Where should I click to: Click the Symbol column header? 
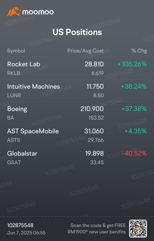(16, 51)
